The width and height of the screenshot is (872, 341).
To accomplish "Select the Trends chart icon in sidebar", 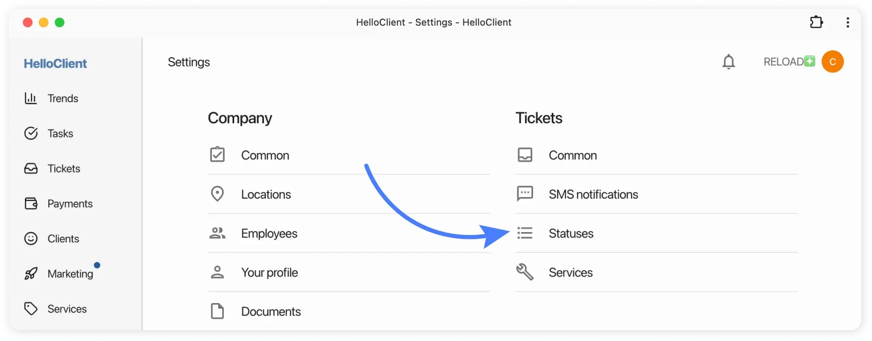I will pos(31,98).
